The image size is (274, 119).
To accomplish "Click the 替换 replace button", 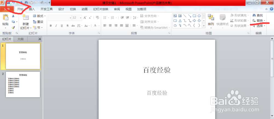I will [x=259, y=21].
